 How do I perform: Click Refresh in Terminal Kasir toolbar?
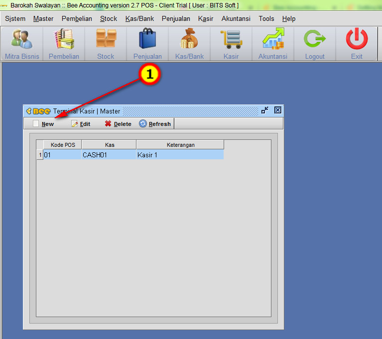coord(155,124)
